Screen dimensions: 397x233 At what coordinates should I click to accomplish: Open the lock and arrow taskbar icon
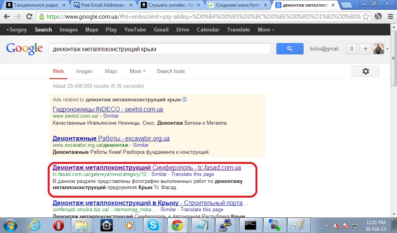(274, 225)
